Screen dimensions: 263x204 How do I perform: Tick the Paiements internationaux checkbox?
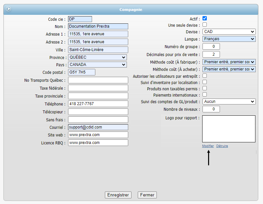(204, 95)
